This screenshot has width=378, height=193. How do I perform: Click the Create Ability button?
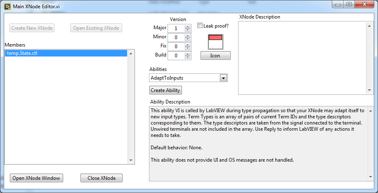pyautogui.click(x=165, y=90)
